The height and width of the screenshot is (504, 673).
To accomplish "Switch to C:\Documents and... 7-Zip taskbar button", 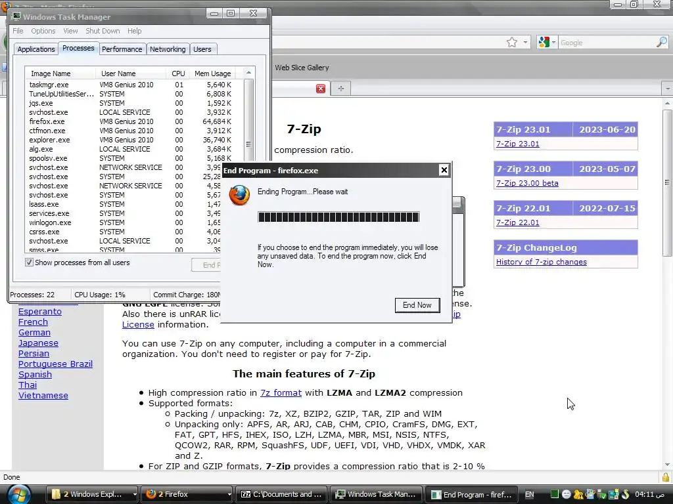I will (281, 495).
